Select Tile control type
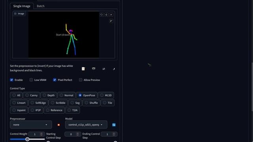Image resolution: width=253 pixels, height=142 pixels. coord(108,103)
